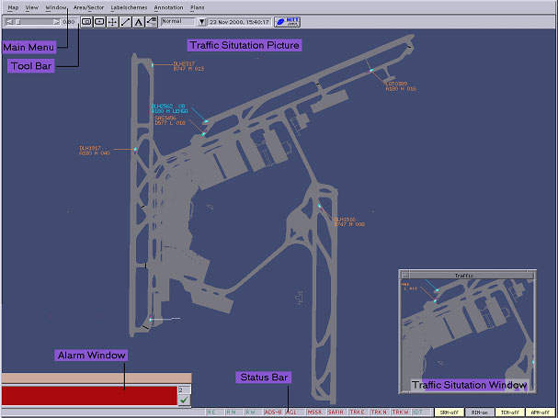Screen dimensions: 558x418
Task: Click the SAFIR status bar button
Action: pos(336,412)
